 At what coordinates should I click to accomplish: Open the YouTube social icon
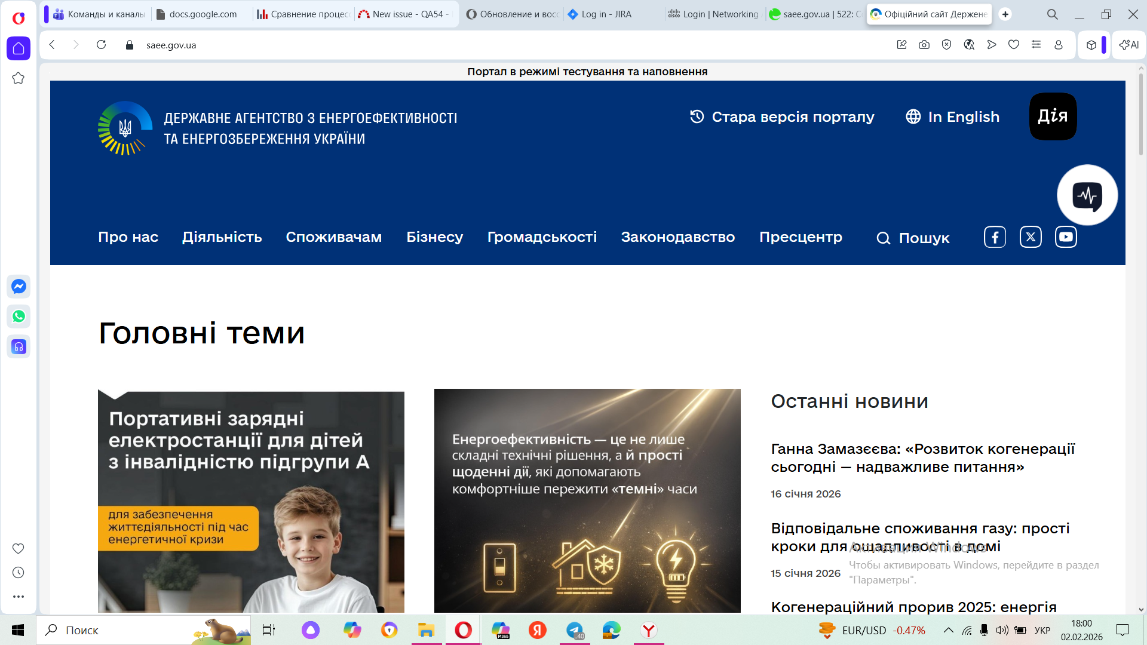1066,237
